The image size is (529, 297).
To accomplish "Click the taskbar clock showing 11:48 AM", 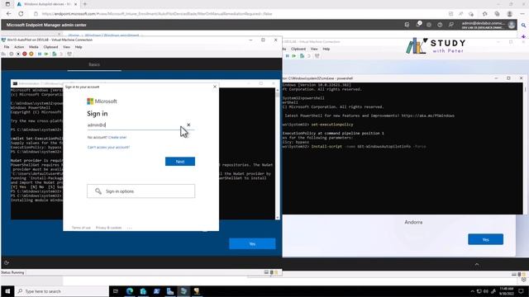I will tap(507, 291).
